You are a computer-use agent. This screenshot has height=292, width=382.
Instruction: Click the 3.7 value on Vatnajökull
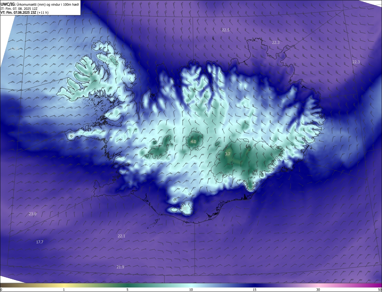point(228,154)
